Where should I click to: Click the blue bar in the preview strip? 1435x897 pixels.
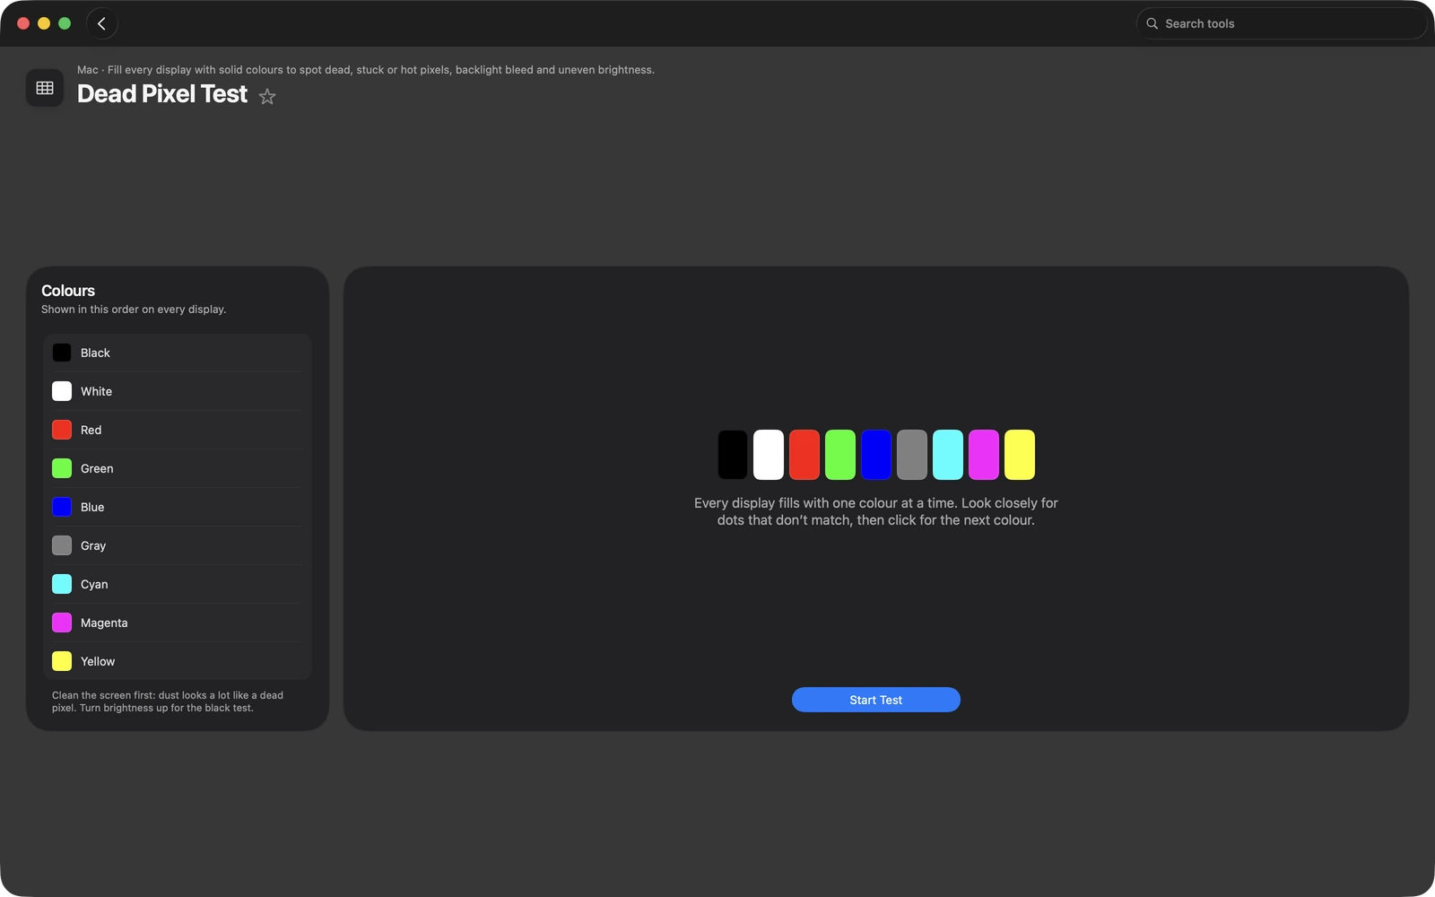(876, 455)
